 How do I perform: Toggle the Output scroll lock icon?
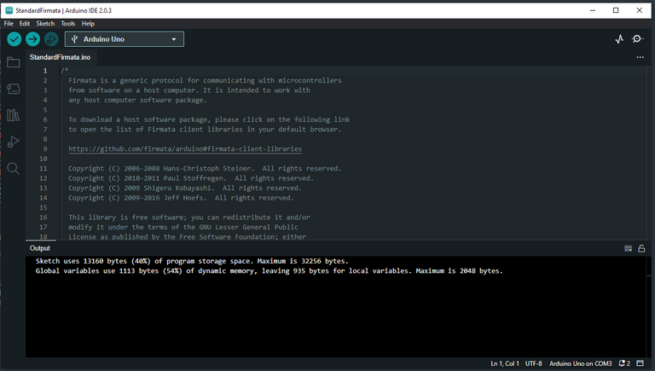pyautogui.click(x=641, y=248)
